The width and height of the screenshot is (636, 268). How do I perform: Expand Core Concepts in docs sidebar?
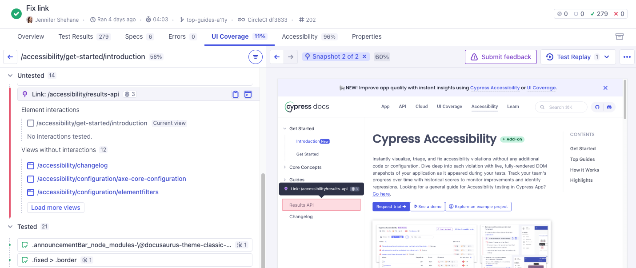pyautogui.click(x=284, y=167)
